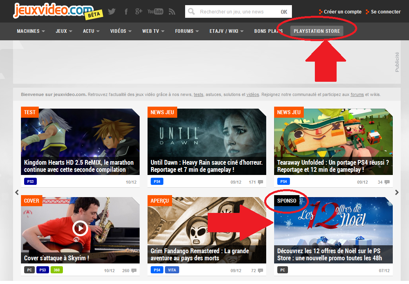
Task: Go to next carousel slide arrow
Action: [x=397, y=192]
